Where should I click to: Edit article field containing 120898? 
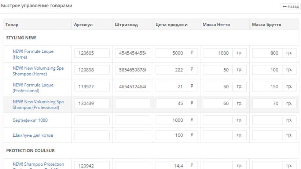pyautogui.click(x=92, y=70)
